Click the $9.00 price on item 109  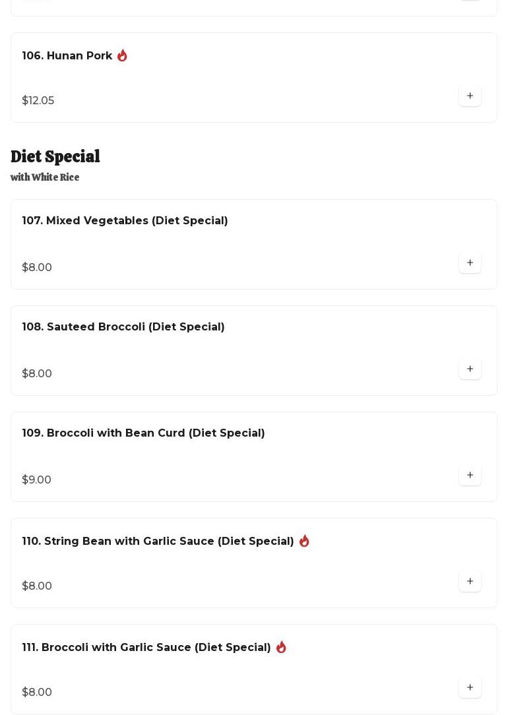click(36, 480)
